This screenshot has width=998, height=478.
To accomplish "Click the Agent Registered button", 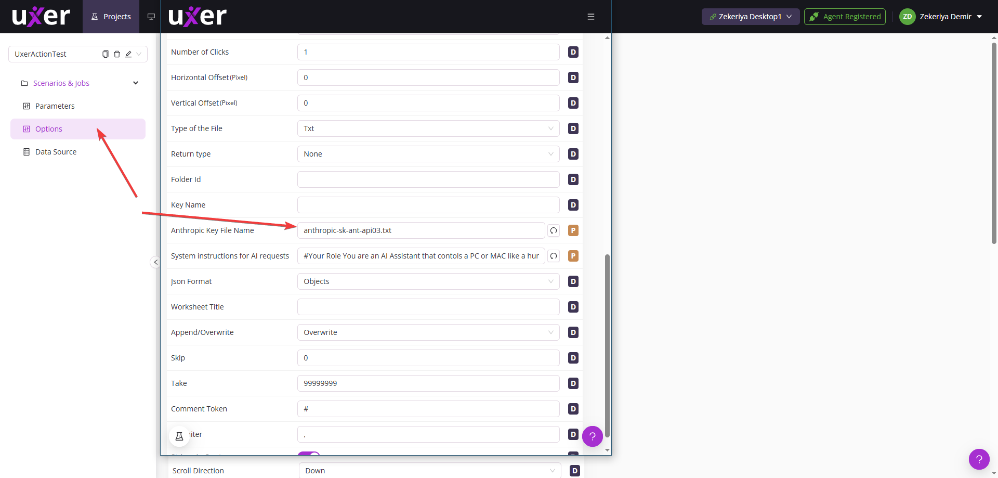I will [x=845, y=17].
